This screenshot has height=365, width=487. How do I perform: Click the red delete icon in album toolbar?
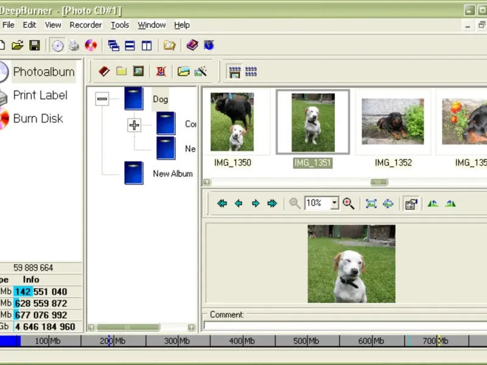[161, 72]
